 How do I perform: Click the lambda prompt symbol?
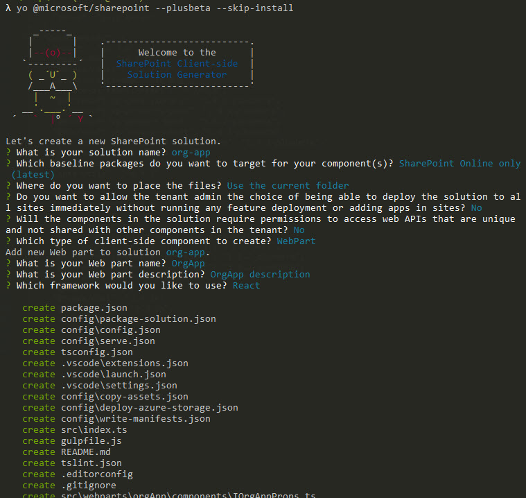pyautogui.click(x=8, y=8)
